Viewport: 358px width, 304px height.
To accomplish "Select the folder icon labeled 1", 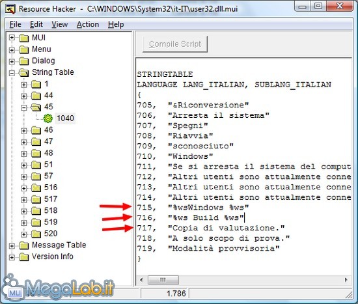I will pos(36,84).
